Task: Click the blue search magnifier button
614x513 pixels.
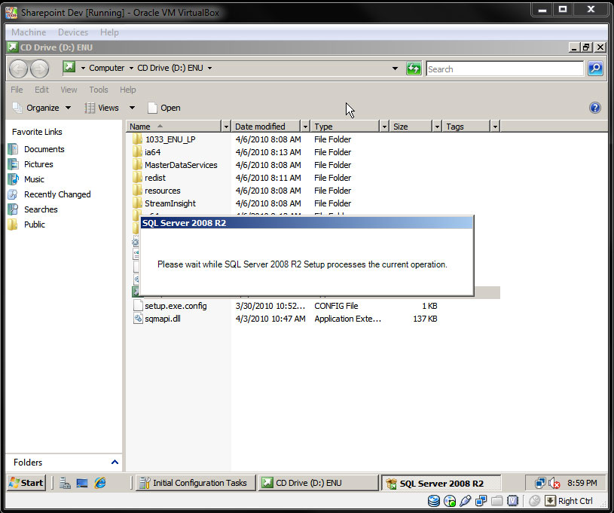Action: 595,69
